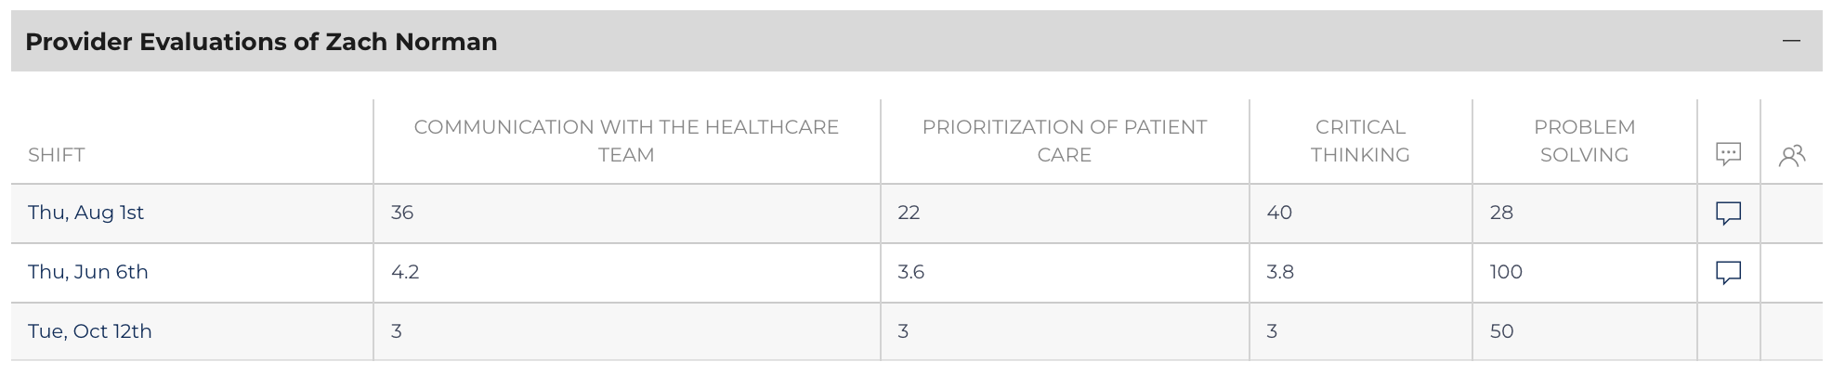
Task: Select the Oct 12th problem solving score 50
Action: 1501,331
